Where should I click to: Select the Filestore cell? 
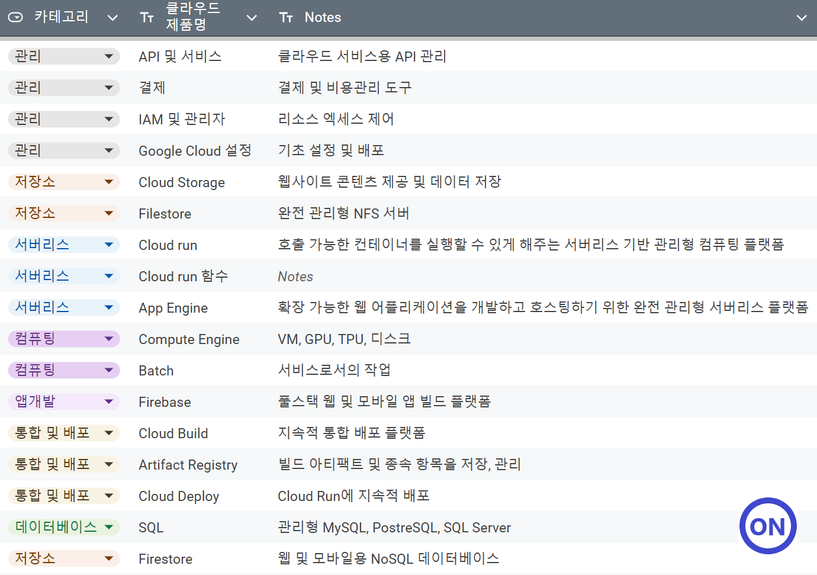click(165, 214)
